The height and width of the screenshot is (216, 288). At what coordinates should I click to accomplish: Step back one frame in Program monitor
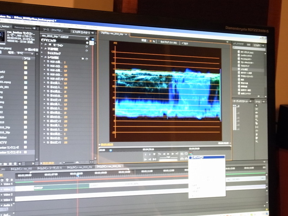164,154
